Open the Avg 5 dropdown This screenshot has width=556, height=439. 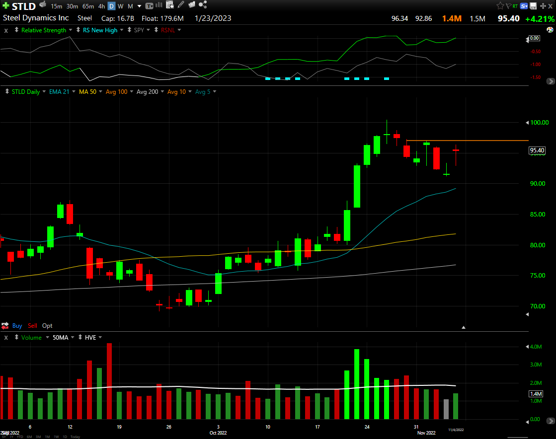click(x=215, y=92)
